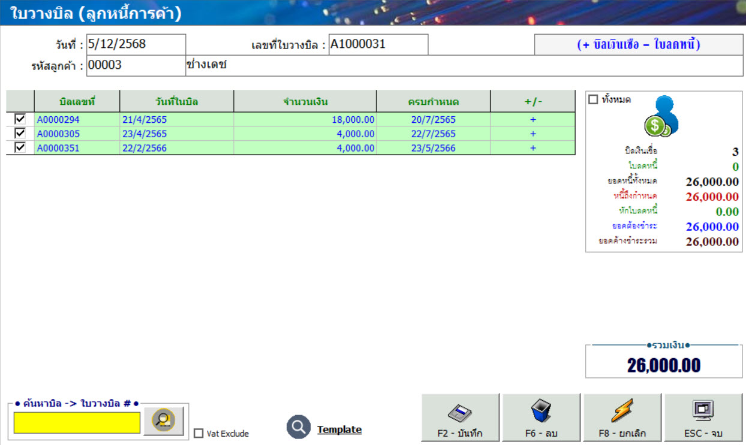The height and width of the screenshot is (445, 746).
Task: Click the วันที่ date input field
Action: (x=136, y=44)
